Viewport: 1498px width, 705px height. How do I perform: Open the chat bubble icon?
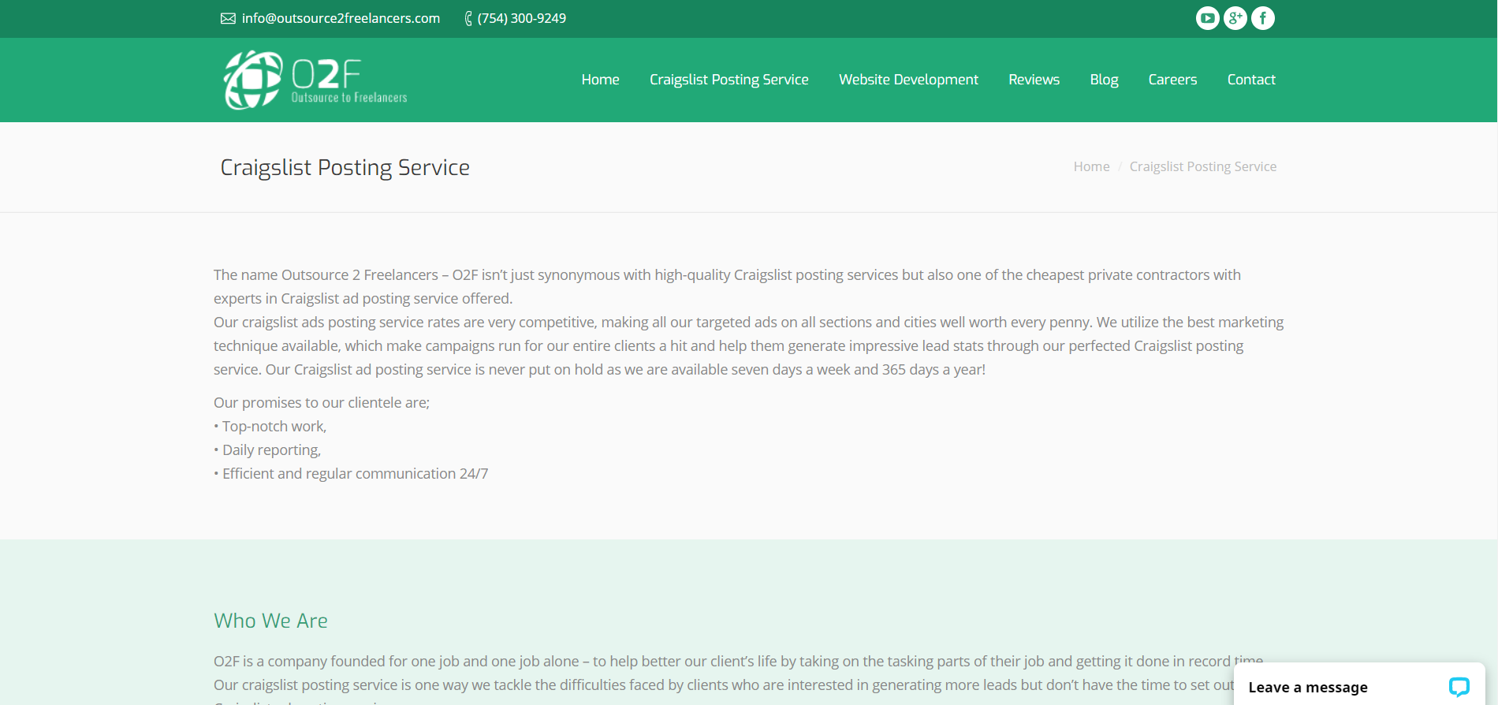click(x=1459, y=687)
